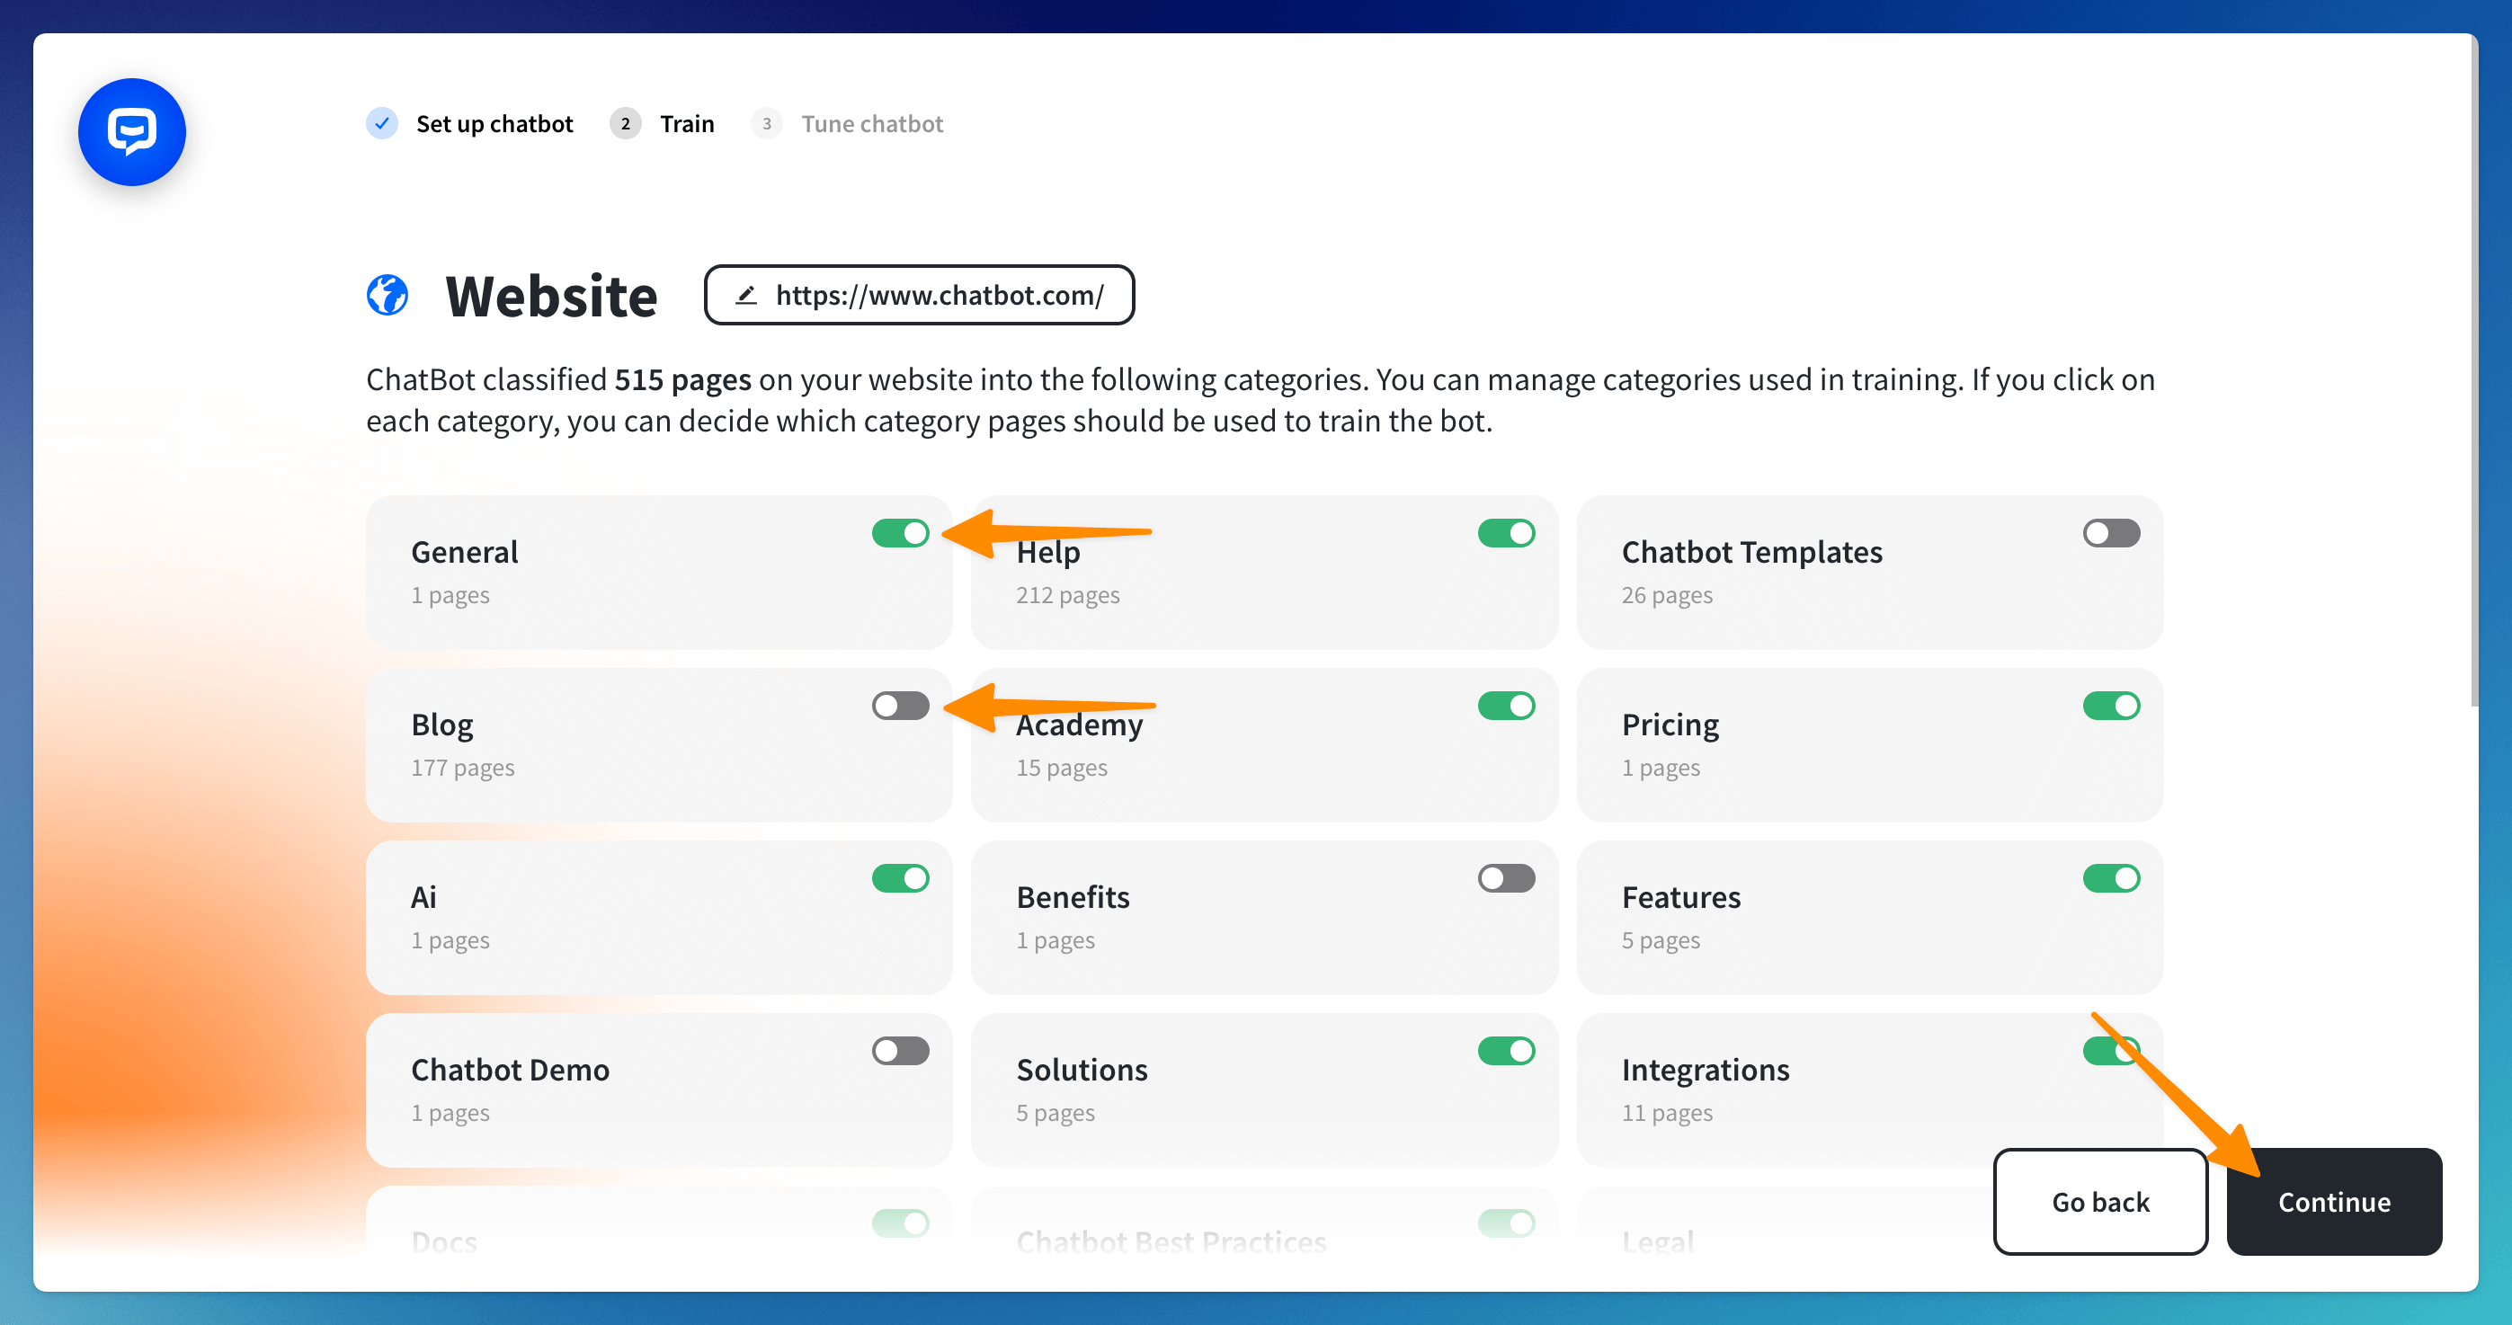Go to the Train step

tap(687, 124)
